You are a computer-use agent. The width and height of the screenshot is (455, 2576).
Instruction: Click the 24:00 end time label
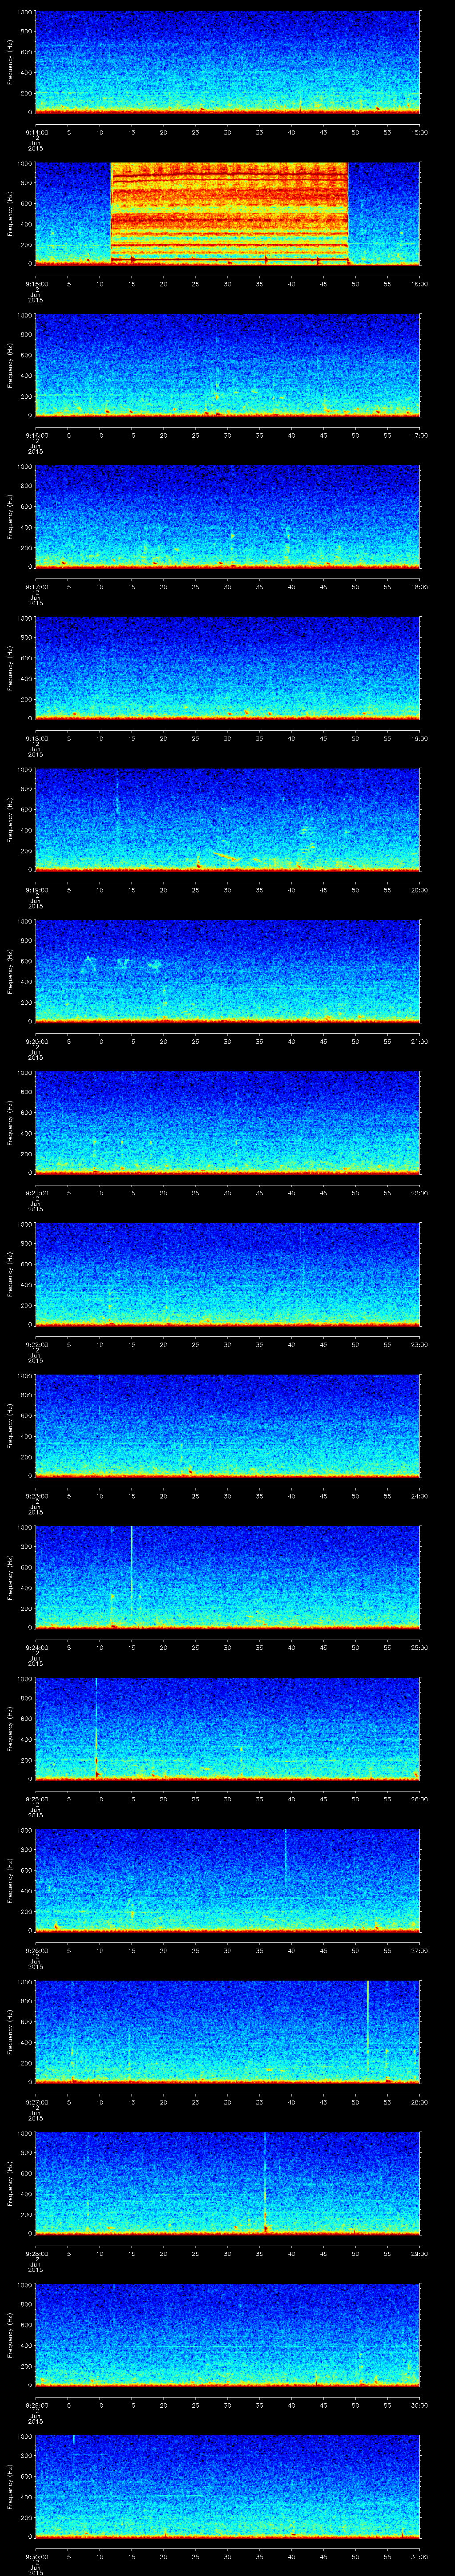pyautogui.click(x=419, y=1495)
